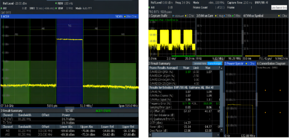Click the Freq 3.6 GHz setting
This screenshot has height=138, width=289.
(183, 3)
